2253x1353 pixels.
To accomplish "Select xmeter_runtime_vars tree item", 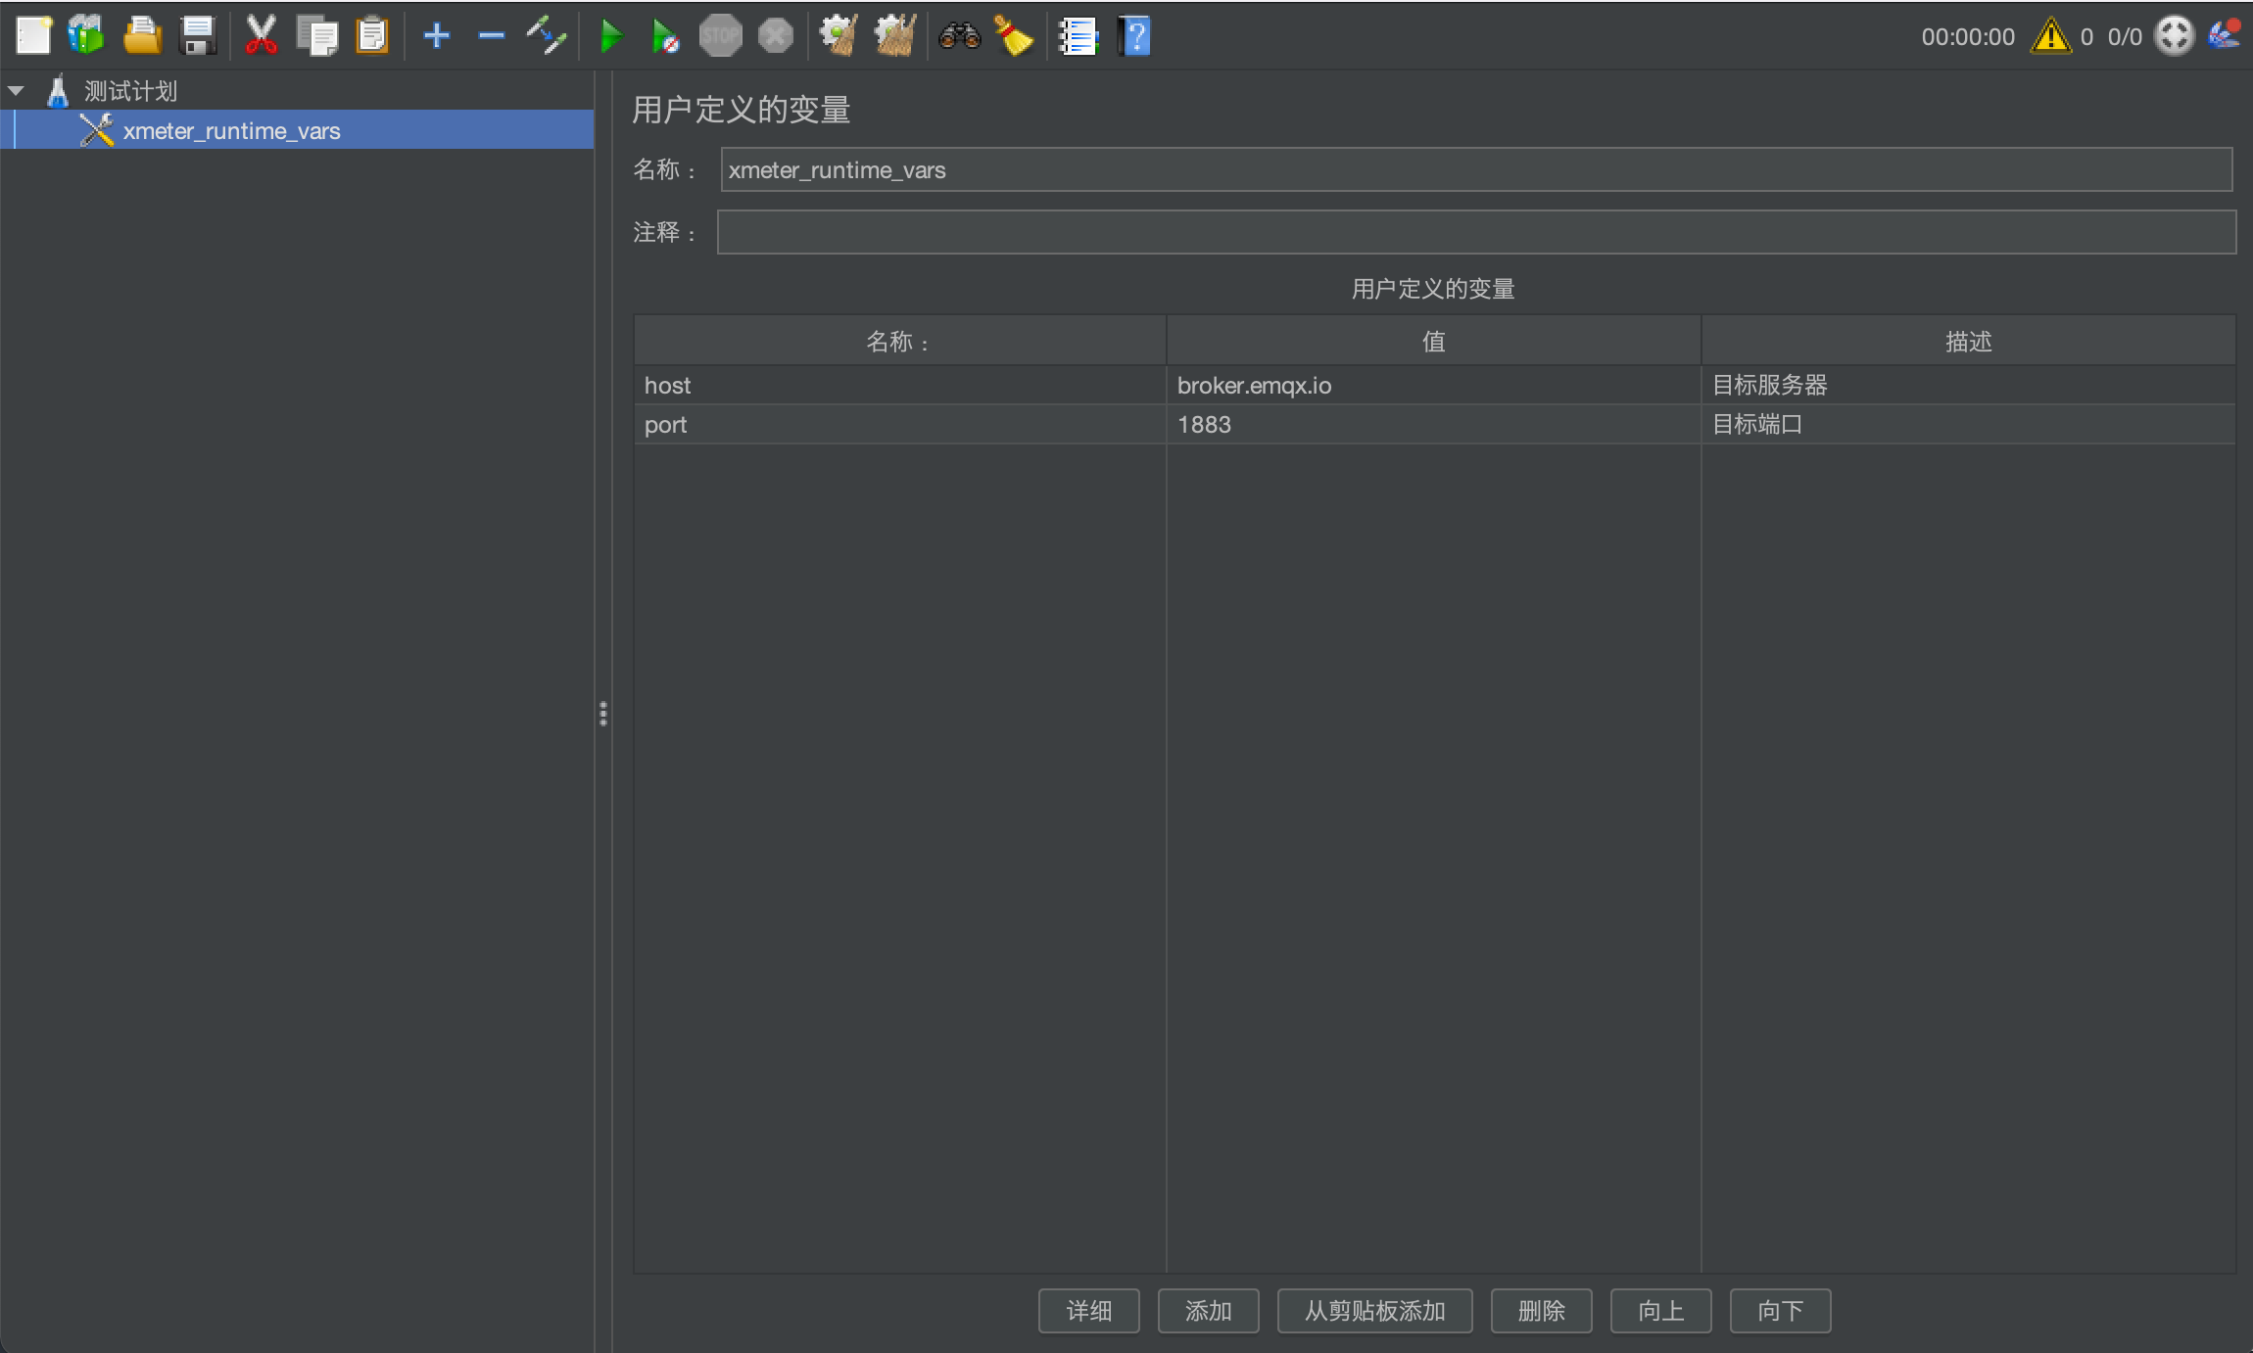I will point(231,131).
